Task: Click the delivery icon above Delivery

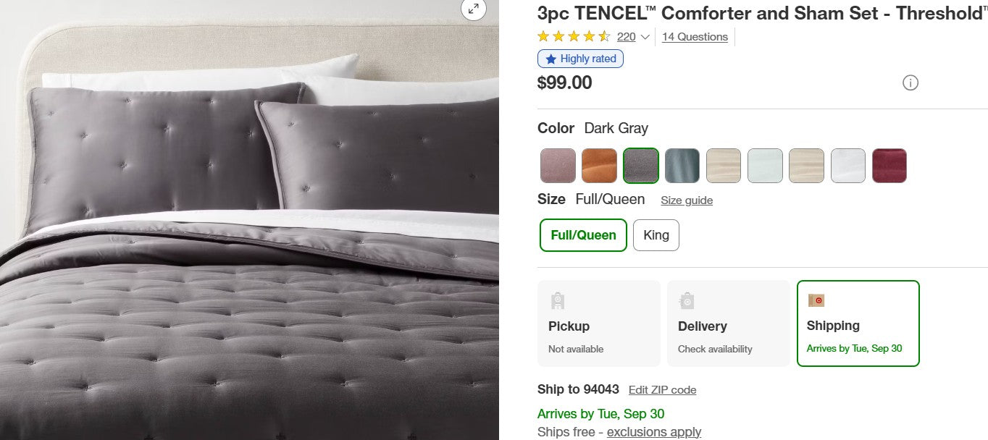Action: tap(686, 300)
